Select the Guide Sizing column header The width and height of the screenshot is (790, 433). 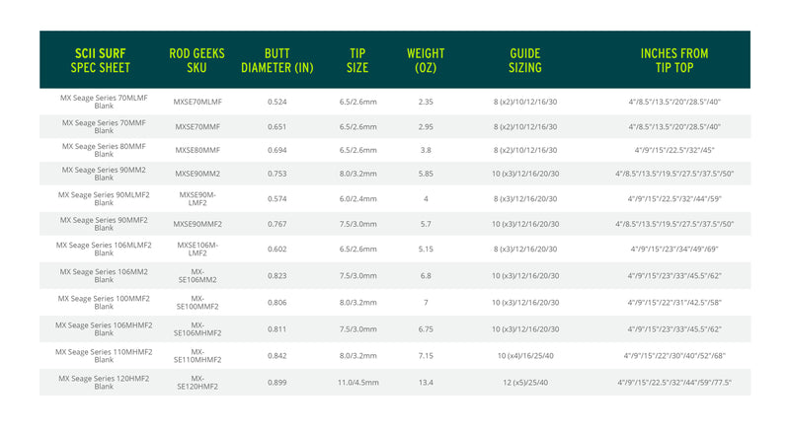pos(525,60)
